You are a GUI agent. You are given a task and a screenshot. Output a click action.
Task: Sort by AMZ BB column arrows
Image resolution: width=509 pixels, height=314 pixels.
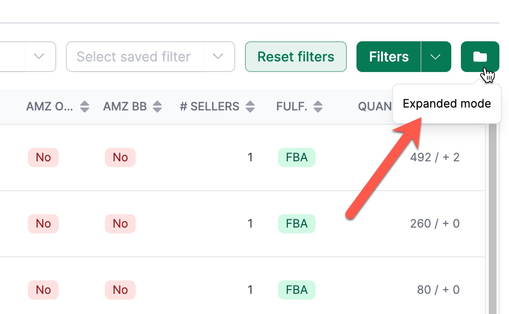click(157, 107)
